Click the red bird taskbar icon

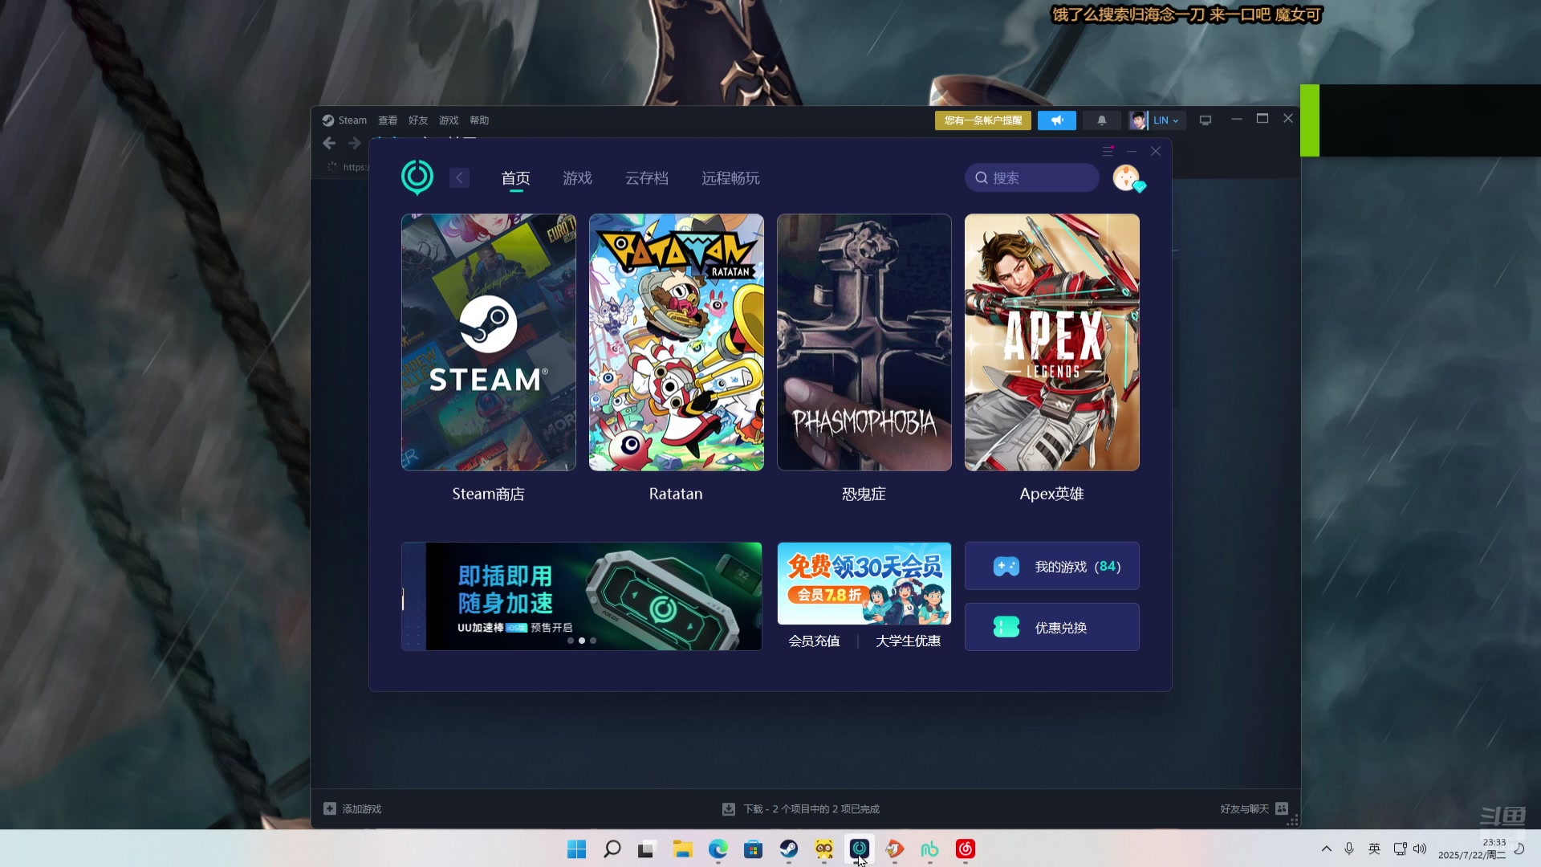coord(895,849)
